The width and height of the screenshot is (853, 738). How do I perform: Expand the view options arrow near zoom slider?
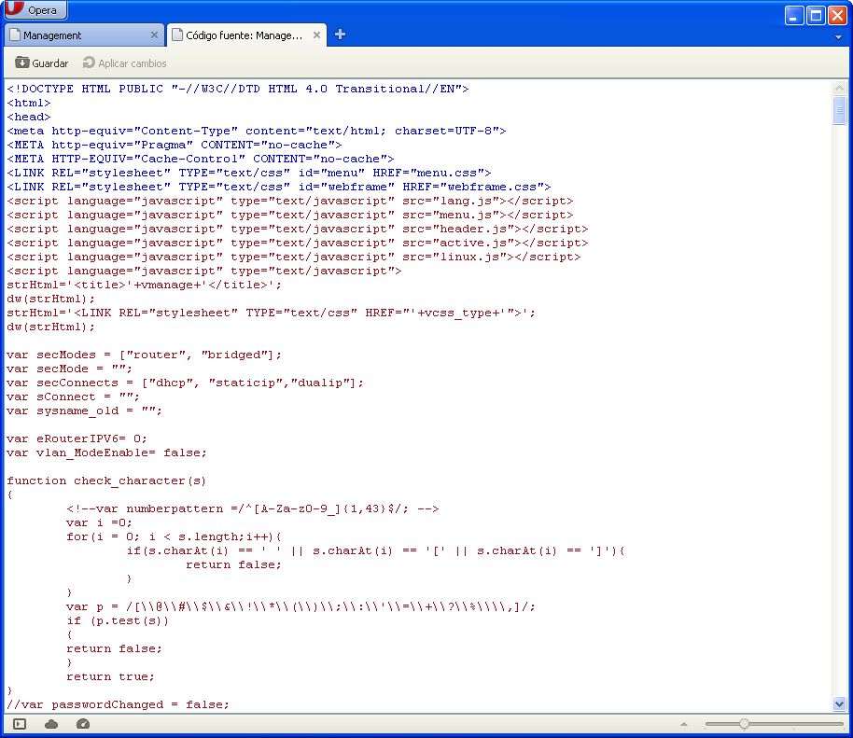[684, 724]
